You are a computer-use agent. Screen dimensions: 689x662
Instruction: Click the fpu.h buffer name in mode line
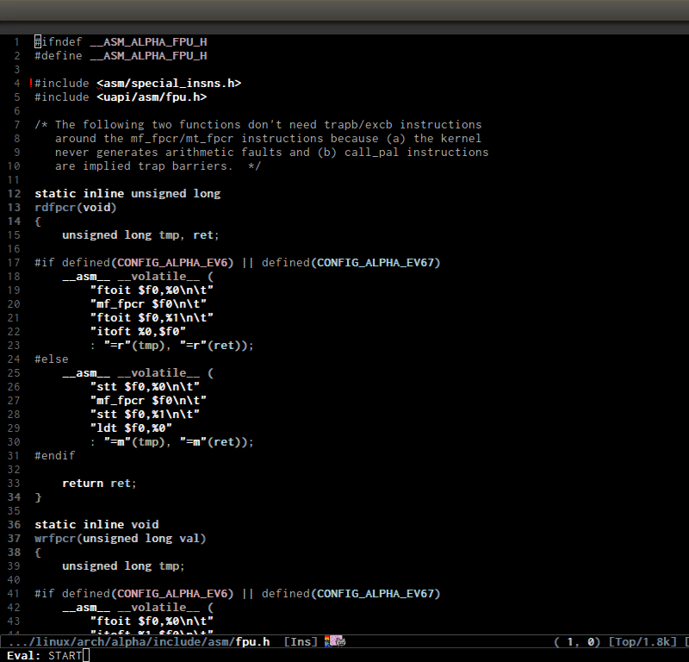point(252,641)
